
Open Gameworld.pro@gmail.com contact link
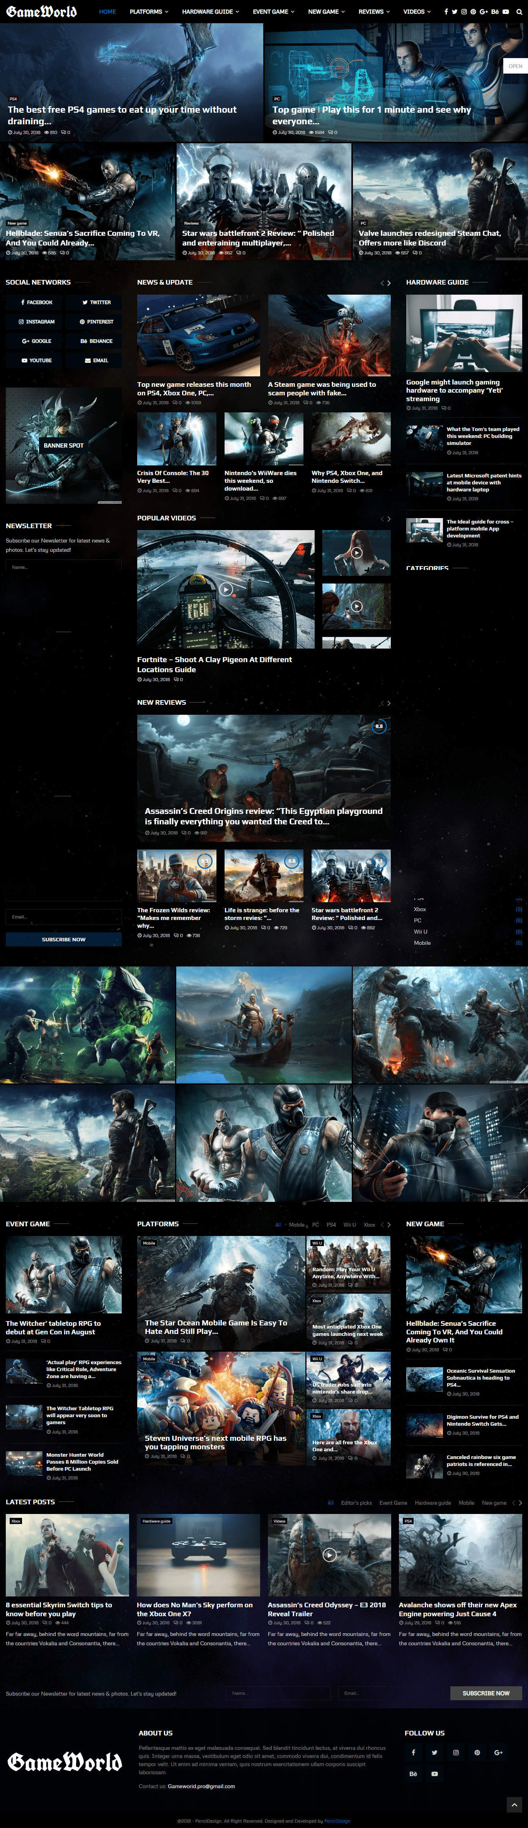(x=201, y=1786)
